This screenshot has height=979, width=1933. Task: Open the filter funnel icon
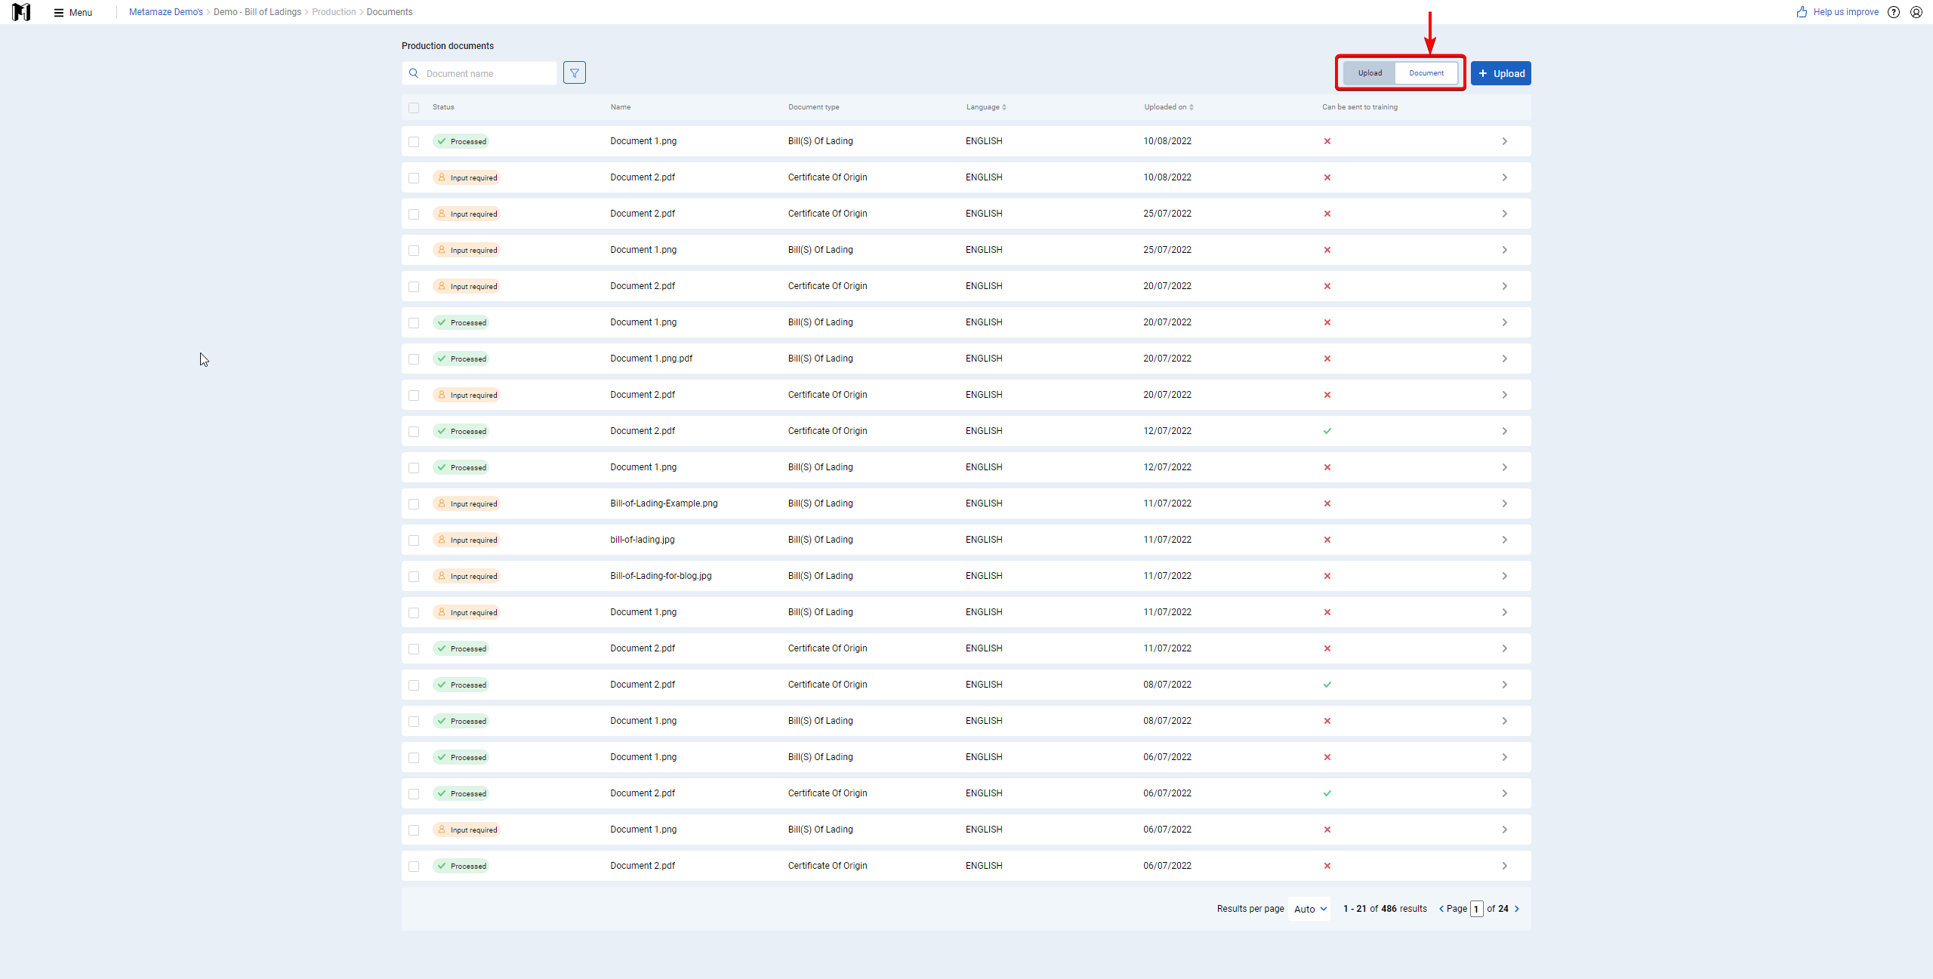[x=575, y=73]
